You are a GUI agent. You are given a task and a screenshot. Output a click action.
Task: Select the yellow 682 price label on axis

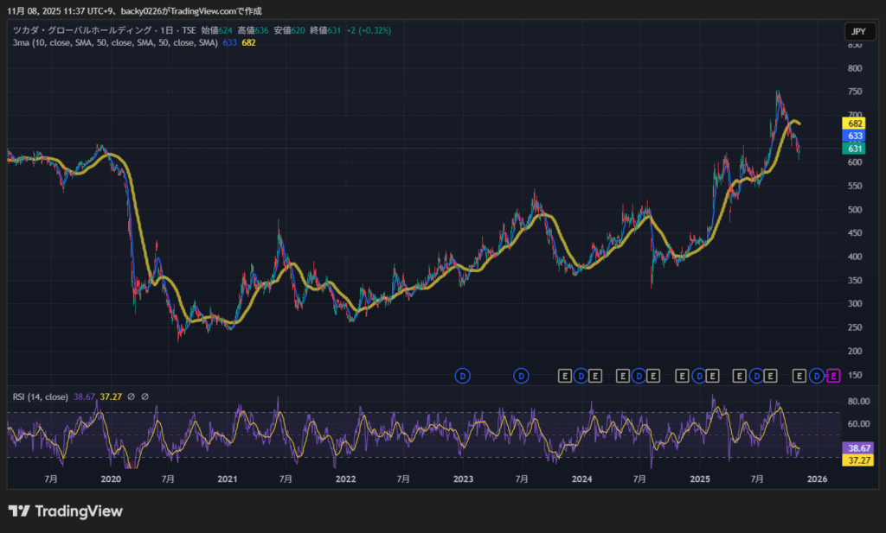pos(855,124)
